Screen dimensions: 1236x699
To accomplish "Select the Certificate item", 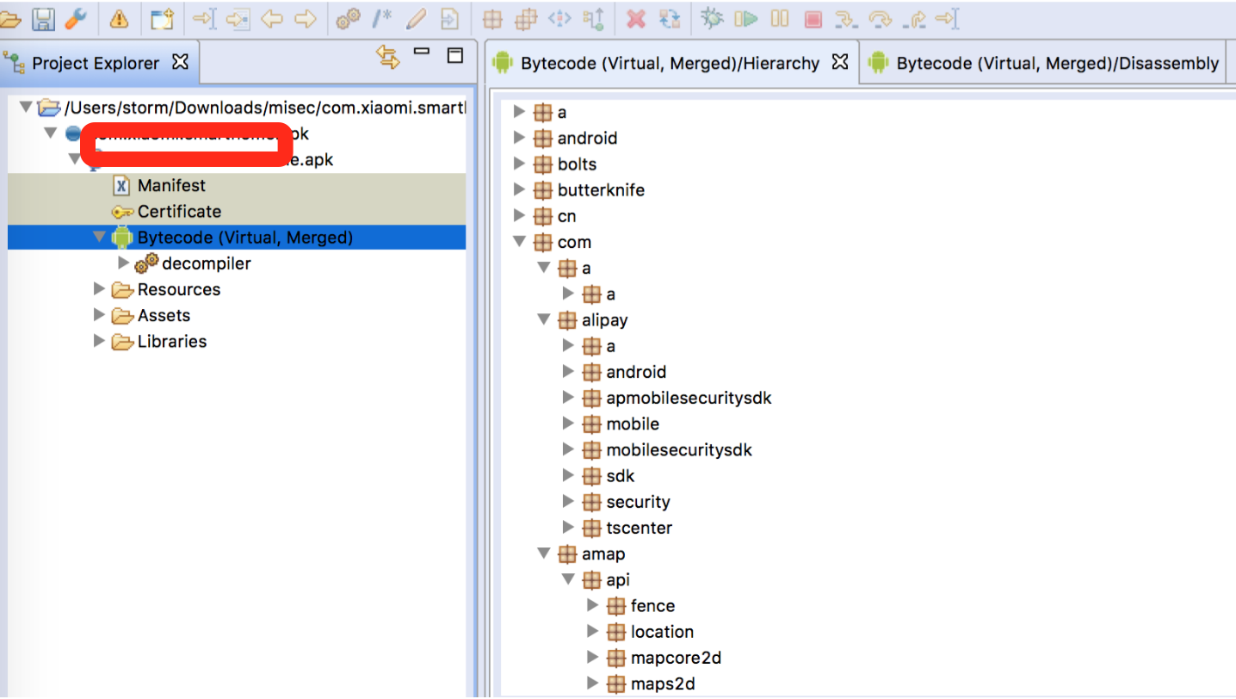I will pyautogui.click(x=179, y=211).
